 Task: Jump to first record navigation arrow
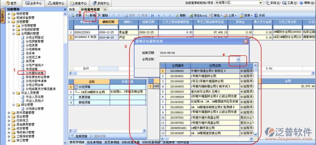pyautogui.click(x=153, y=15)
